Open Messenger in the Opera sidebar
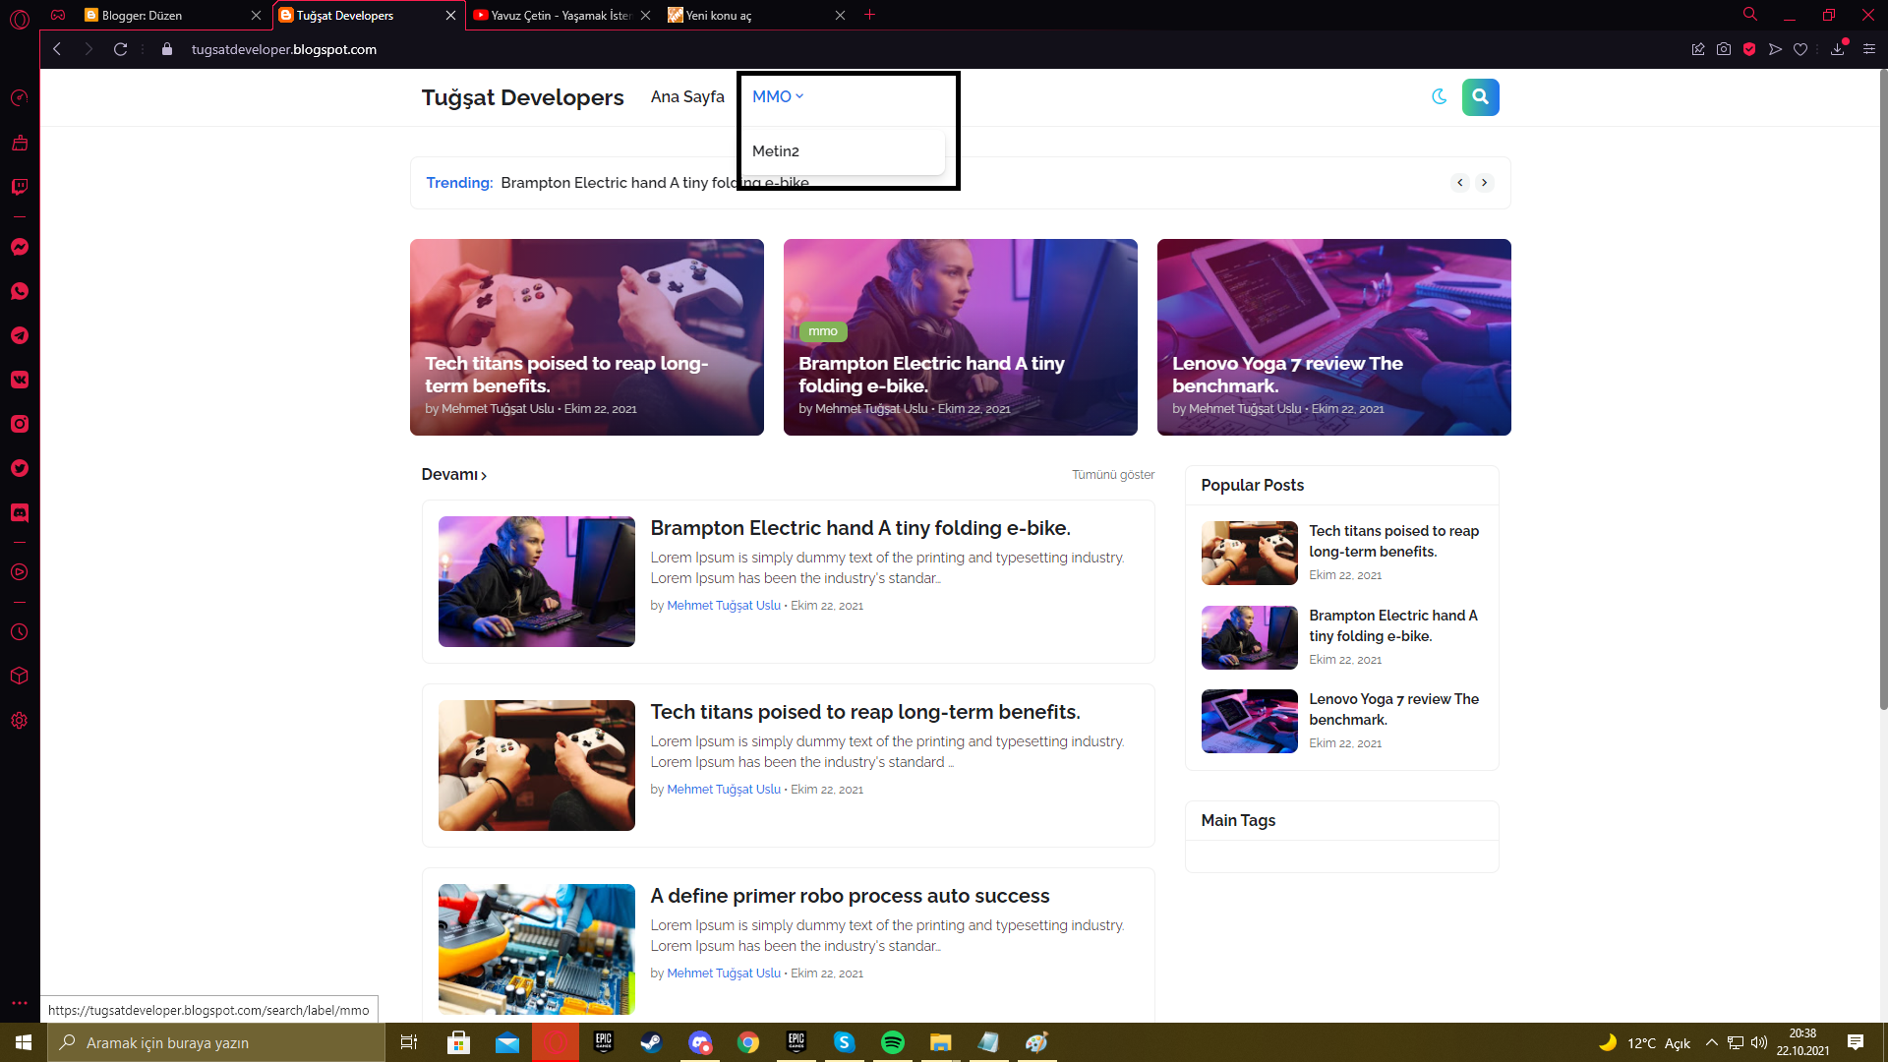 [20, 247]
